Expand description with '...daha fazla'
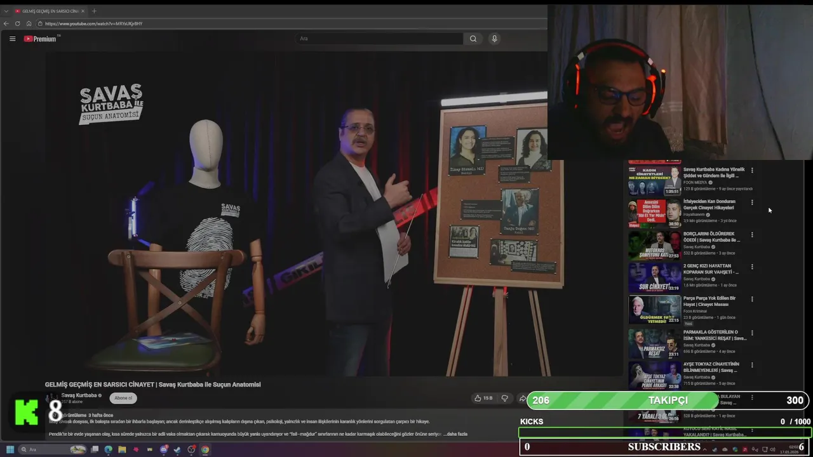This screenshot has height=457, width=813. 455,434
